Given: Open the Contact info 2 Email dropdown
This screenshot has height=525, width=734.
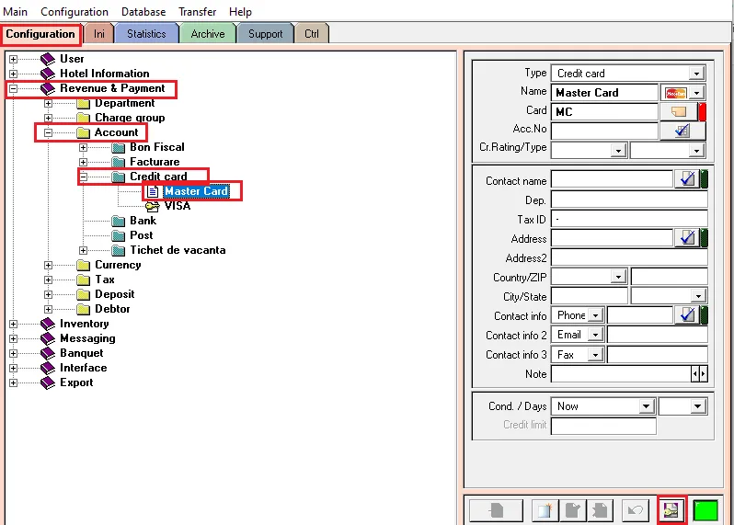Looking at the screenshot, I should tap(595, 335).
